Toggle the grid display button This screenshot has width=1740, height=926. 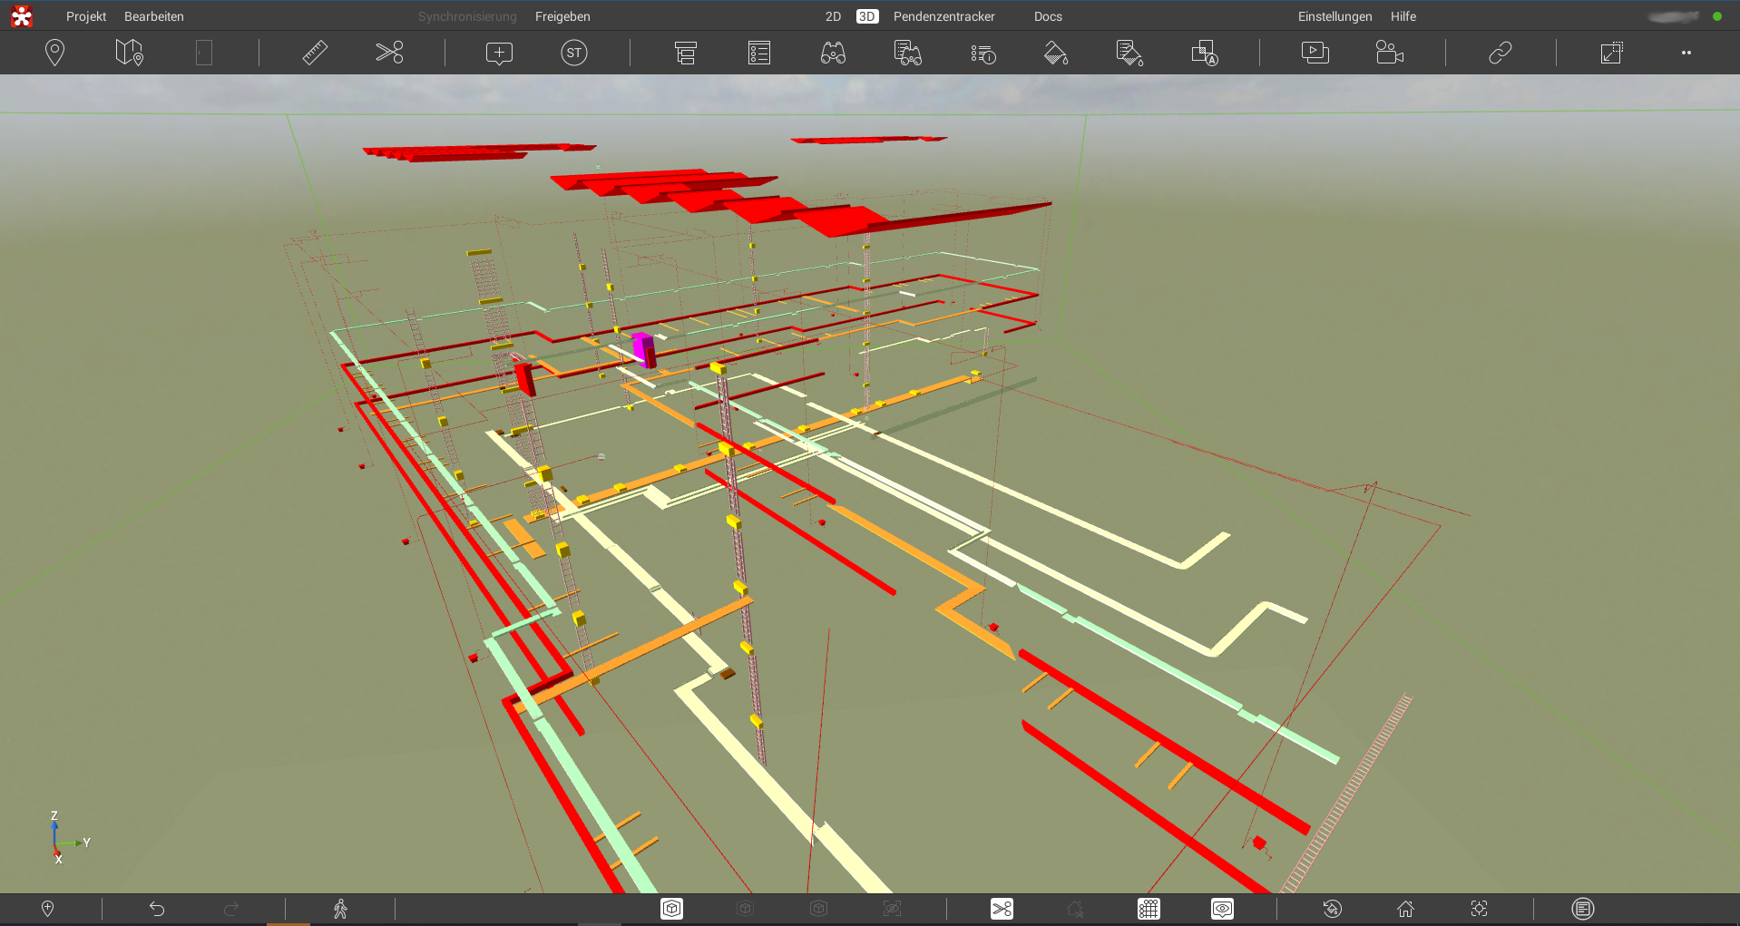1149,909
